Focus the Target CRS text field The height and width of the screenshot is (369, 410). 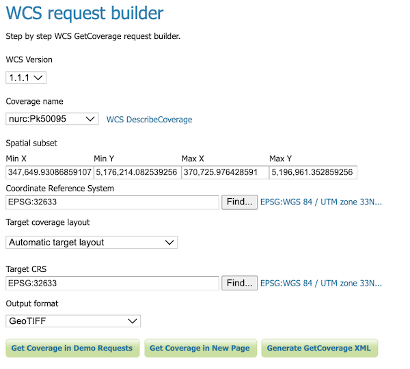pos(112,283)
